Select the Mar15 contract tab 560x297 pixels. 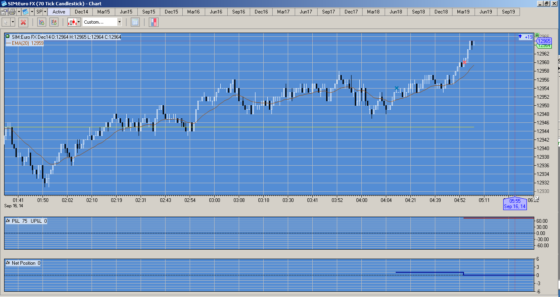(104, 12)
